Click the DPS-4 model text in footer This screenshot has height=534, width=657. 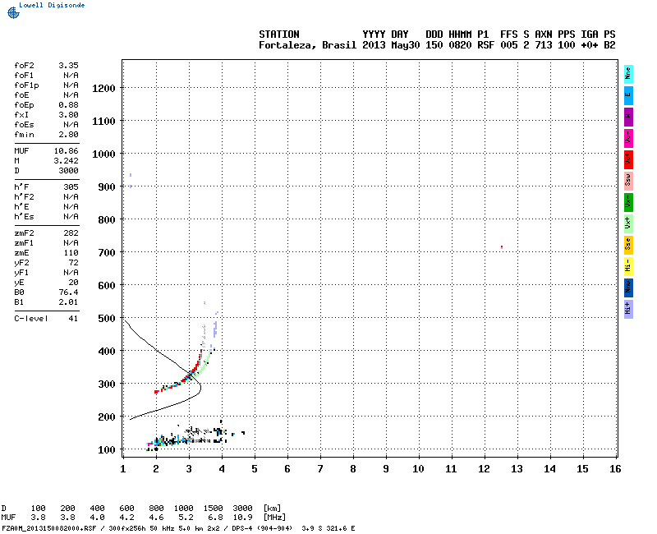241,528
